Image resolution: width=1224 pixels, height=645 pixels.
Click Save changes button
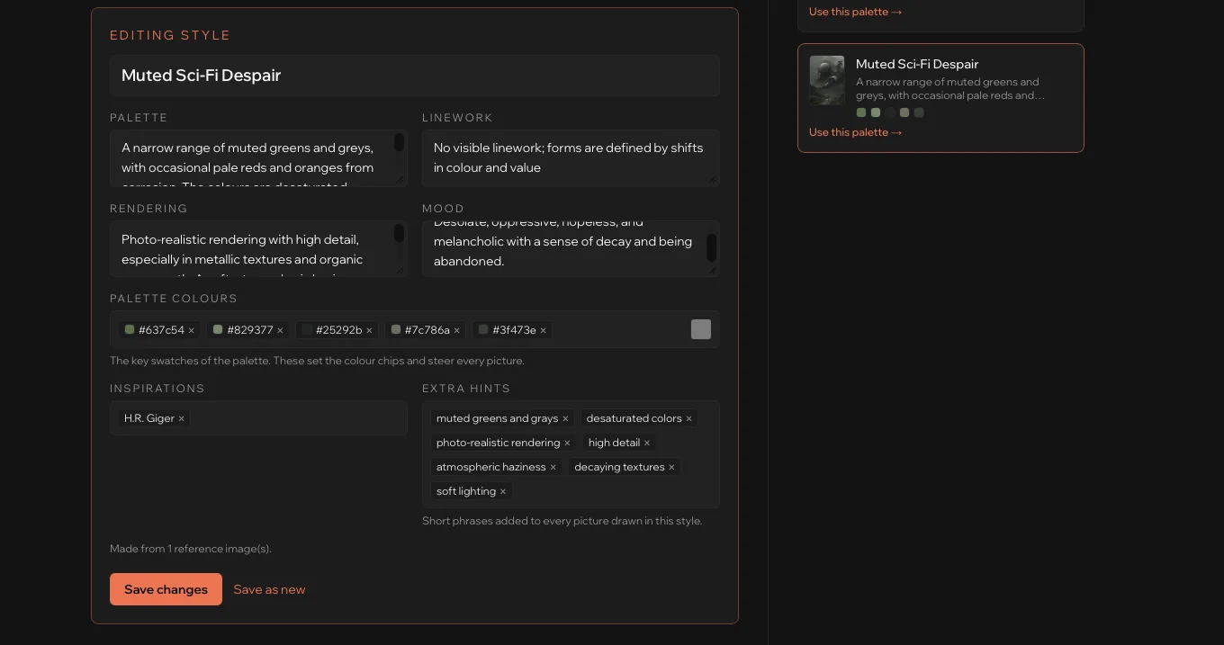(x=166, y=589)
